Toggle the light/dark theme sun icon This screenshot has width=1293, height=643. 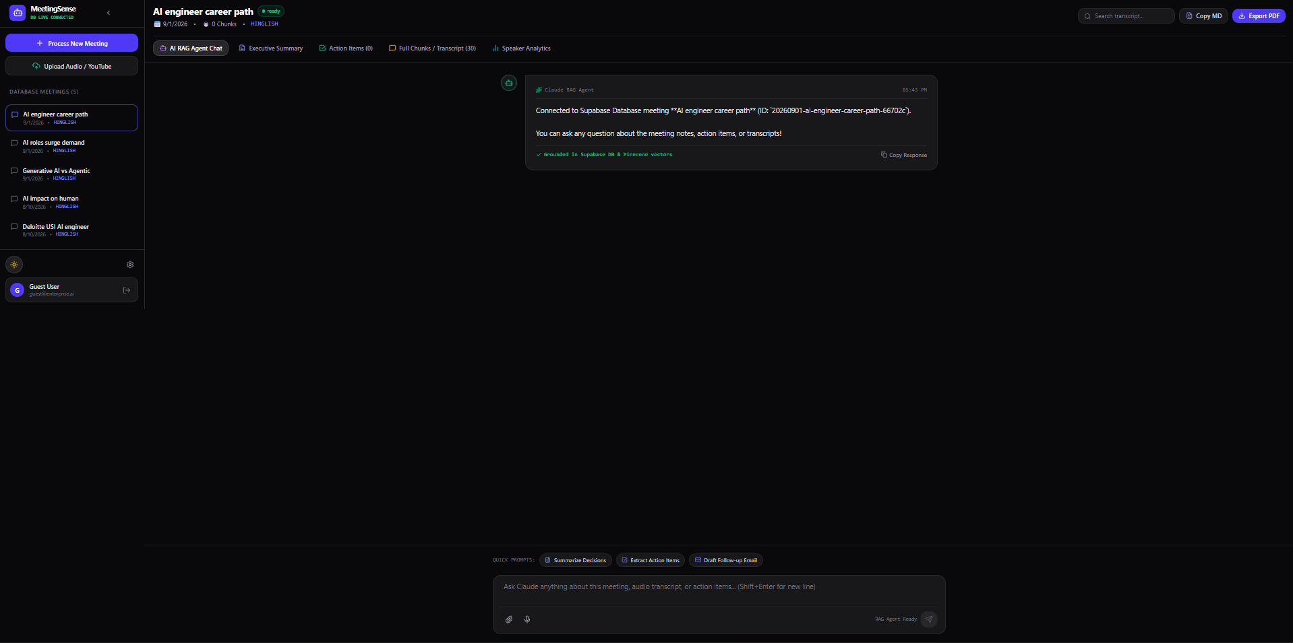(14, 265)
